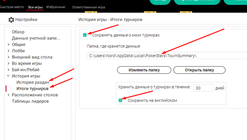Click the TournSummary folder path field
Screen dimensions: 247x140
pyautogui.click(x=167, y=56)
